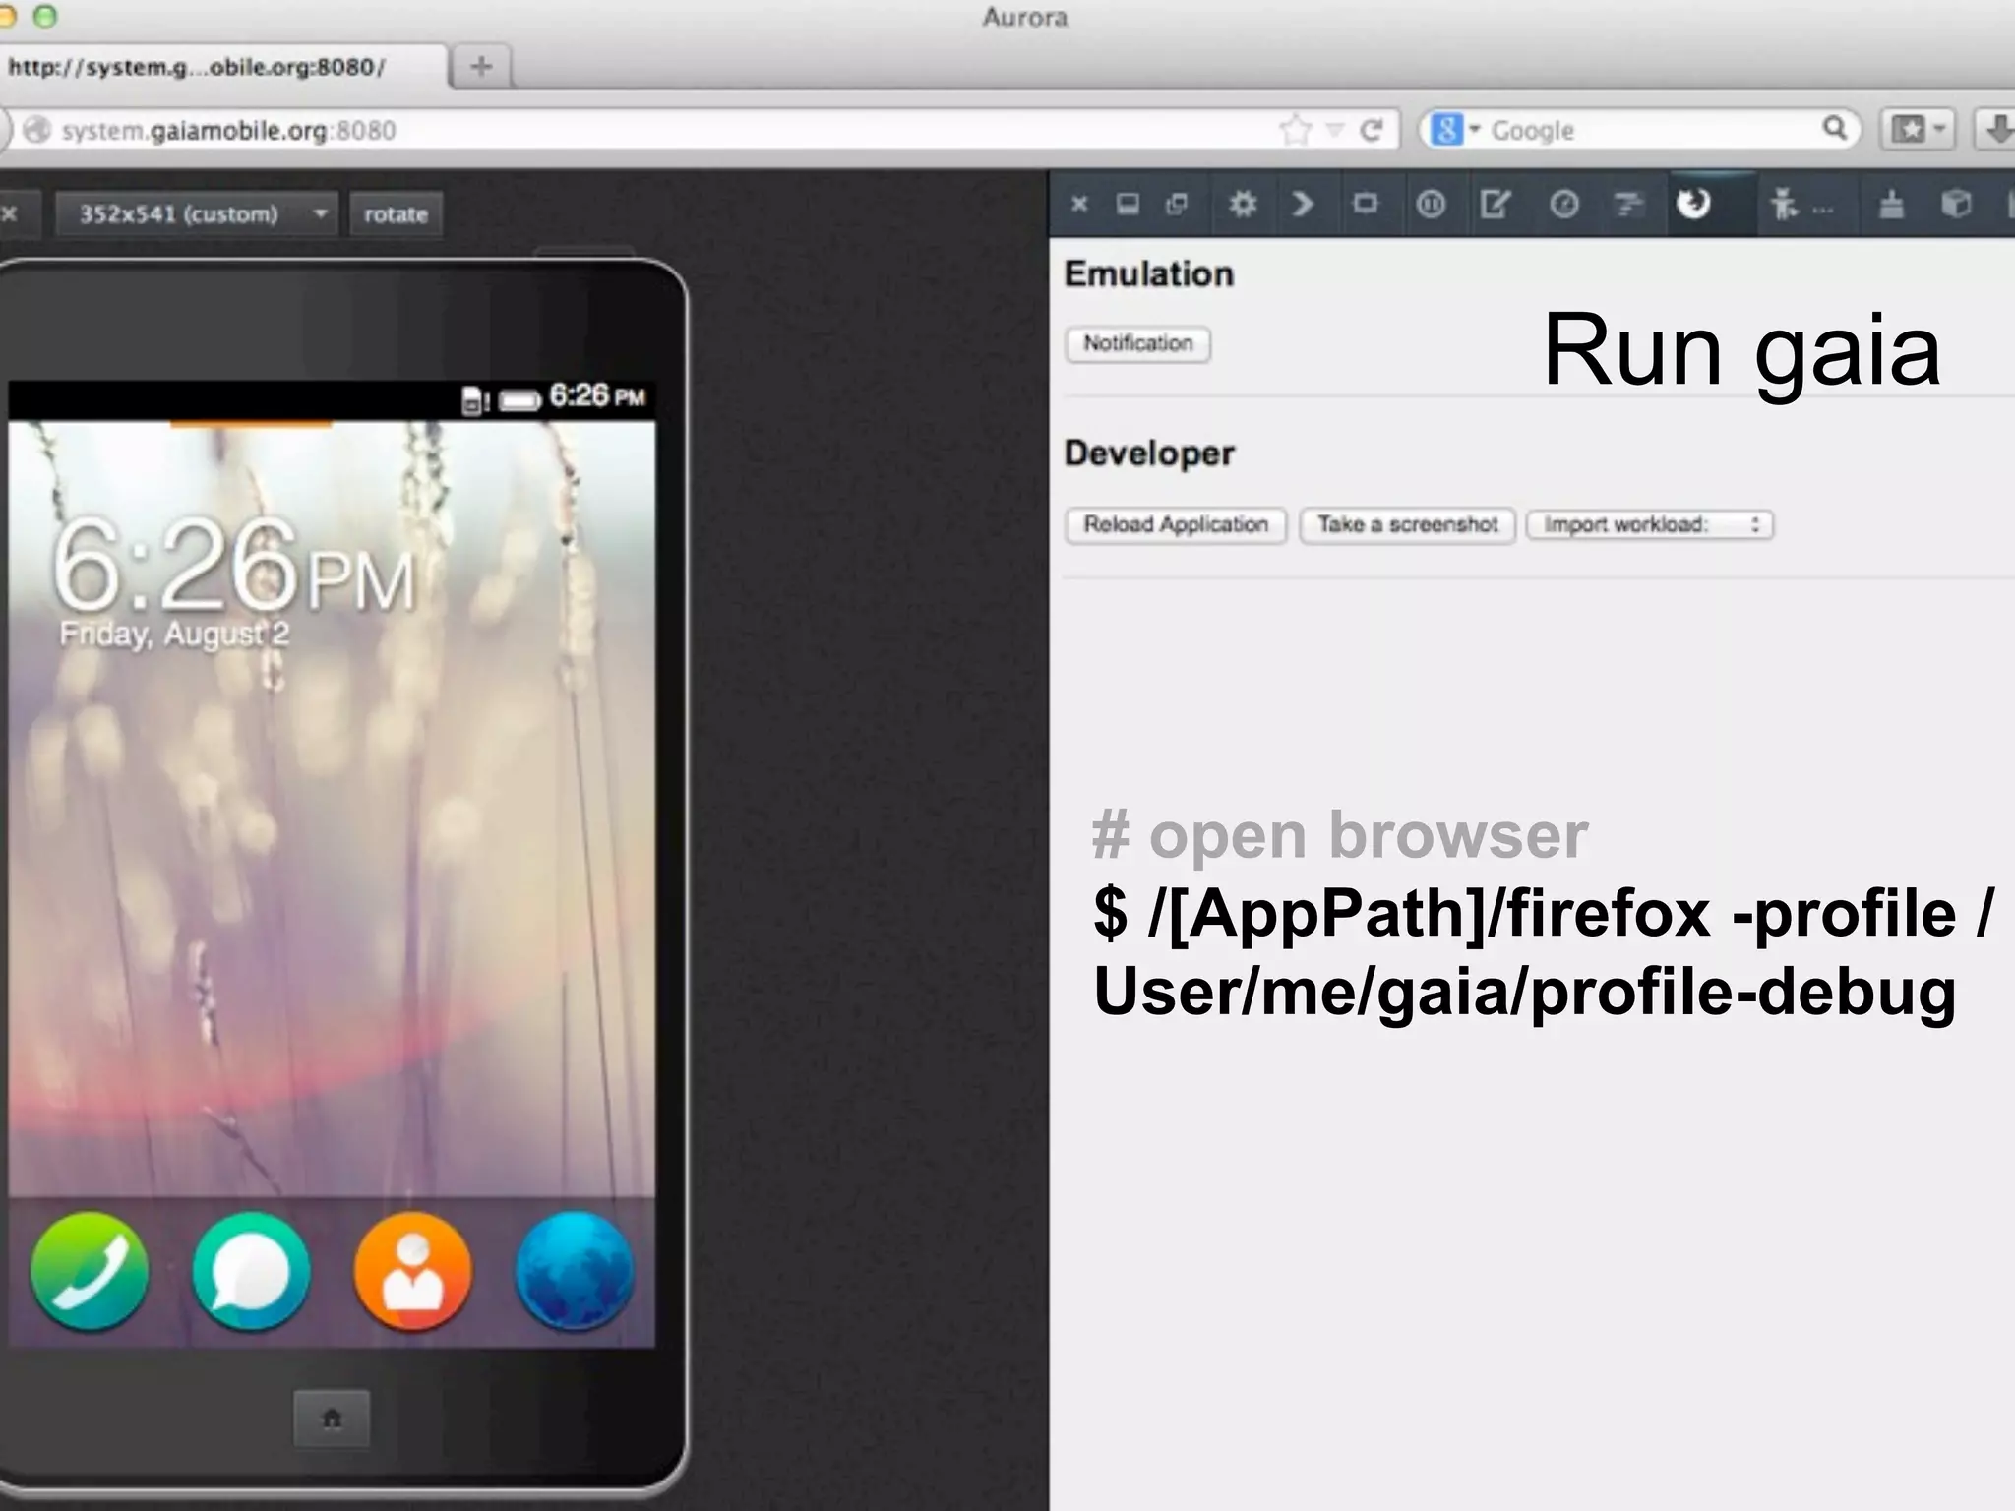Click the rotate button in responsive view

(x=396, y=214)
